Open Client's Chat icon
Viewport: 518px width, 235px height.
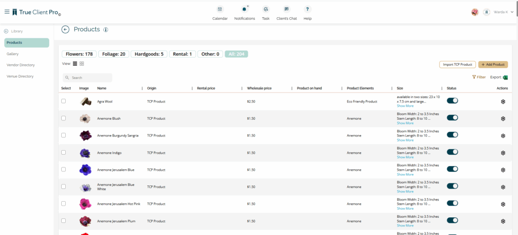pyautogui.click(x=286, y=9)
